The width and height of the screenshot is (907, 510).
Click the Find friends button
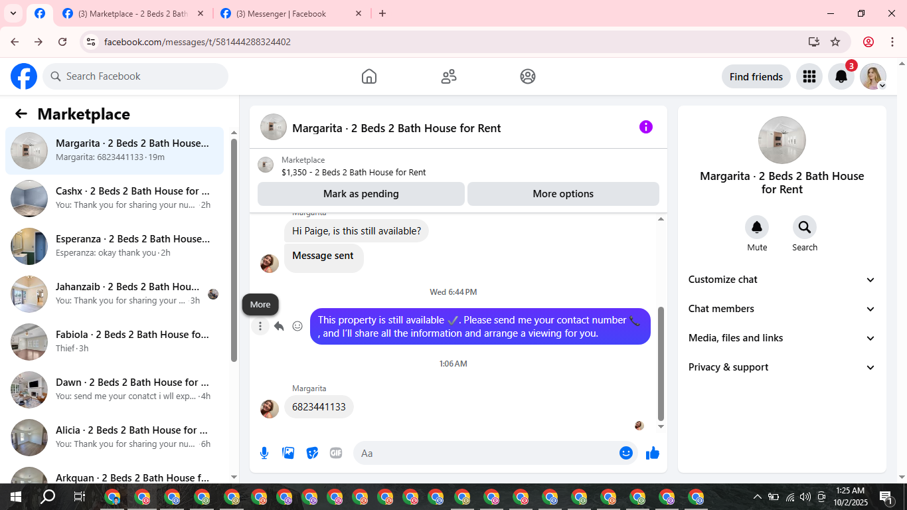pos(756,76)
